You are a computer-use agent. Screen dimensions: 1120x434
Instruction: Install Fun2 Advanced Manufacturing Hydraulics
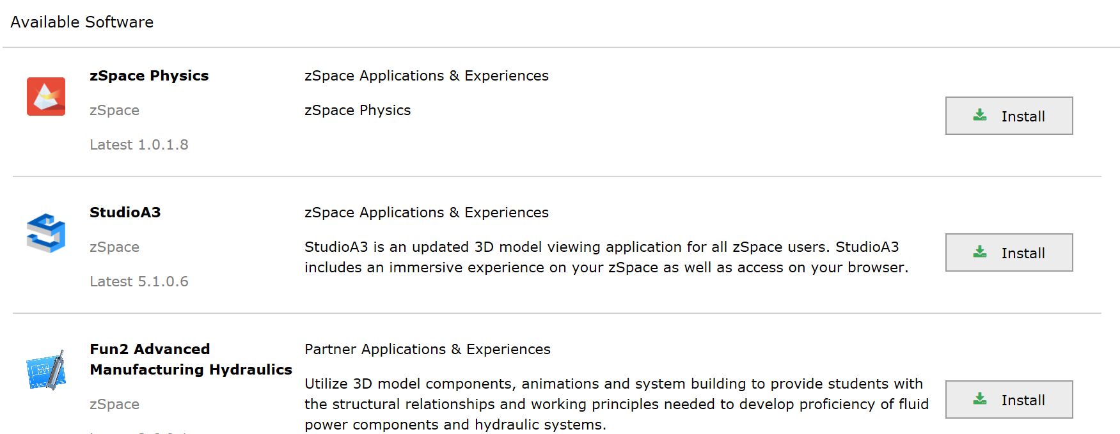pos(1009,399)
